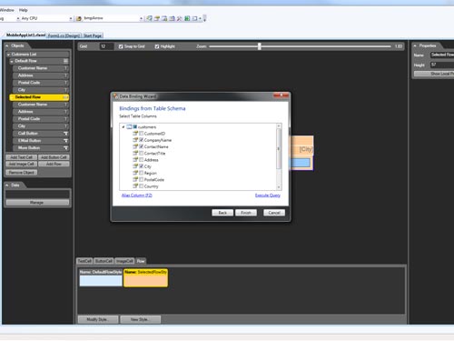Select the orange SelectedRowStyle swatch
The height and width of the screenshot is (341, 454).
click(145, 278)
